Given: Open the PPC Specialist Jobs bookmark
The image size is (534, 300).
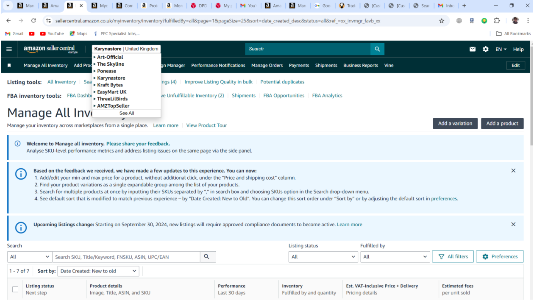Looking at the screenshot, I should point(117,34).
